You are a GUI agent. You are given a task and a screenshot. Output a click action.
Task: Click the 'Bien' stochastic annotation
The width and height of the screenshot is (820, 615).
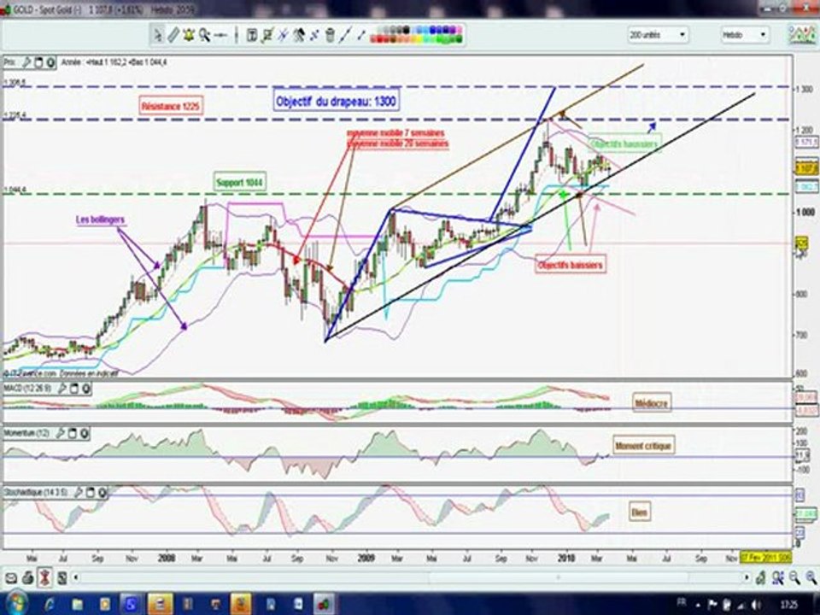(x=640, y=512)
